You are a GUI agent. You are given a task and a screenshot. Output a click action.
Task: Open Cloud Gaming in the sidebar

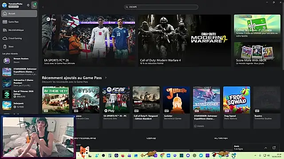tap(19, 38)
